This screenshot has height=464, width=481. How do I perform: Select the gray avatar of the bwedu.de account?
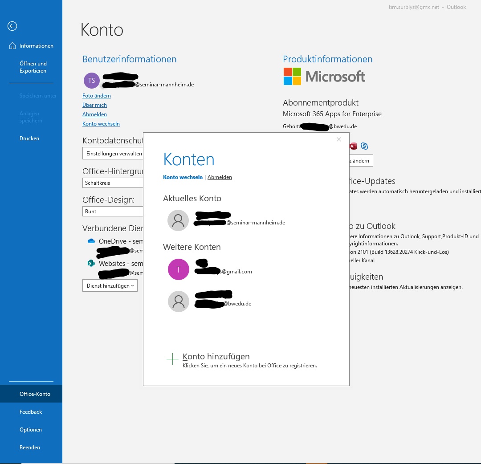pyautogui.click(x=179, y=301)
